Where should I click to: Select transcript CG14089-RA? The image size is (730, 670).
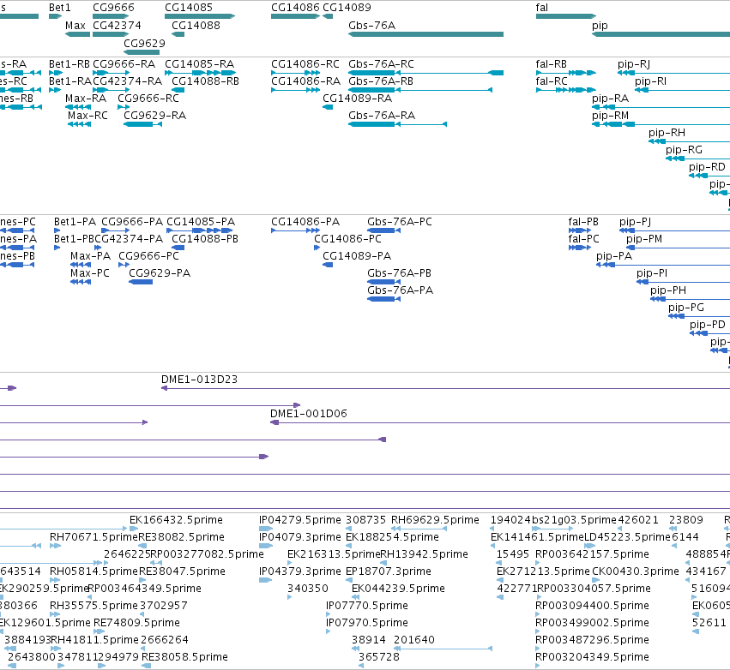point(328,107)
